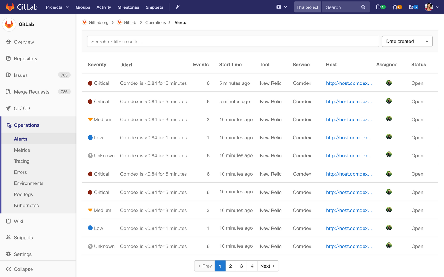
Task: Sort by Severity column header
Action: pos(97,65)
